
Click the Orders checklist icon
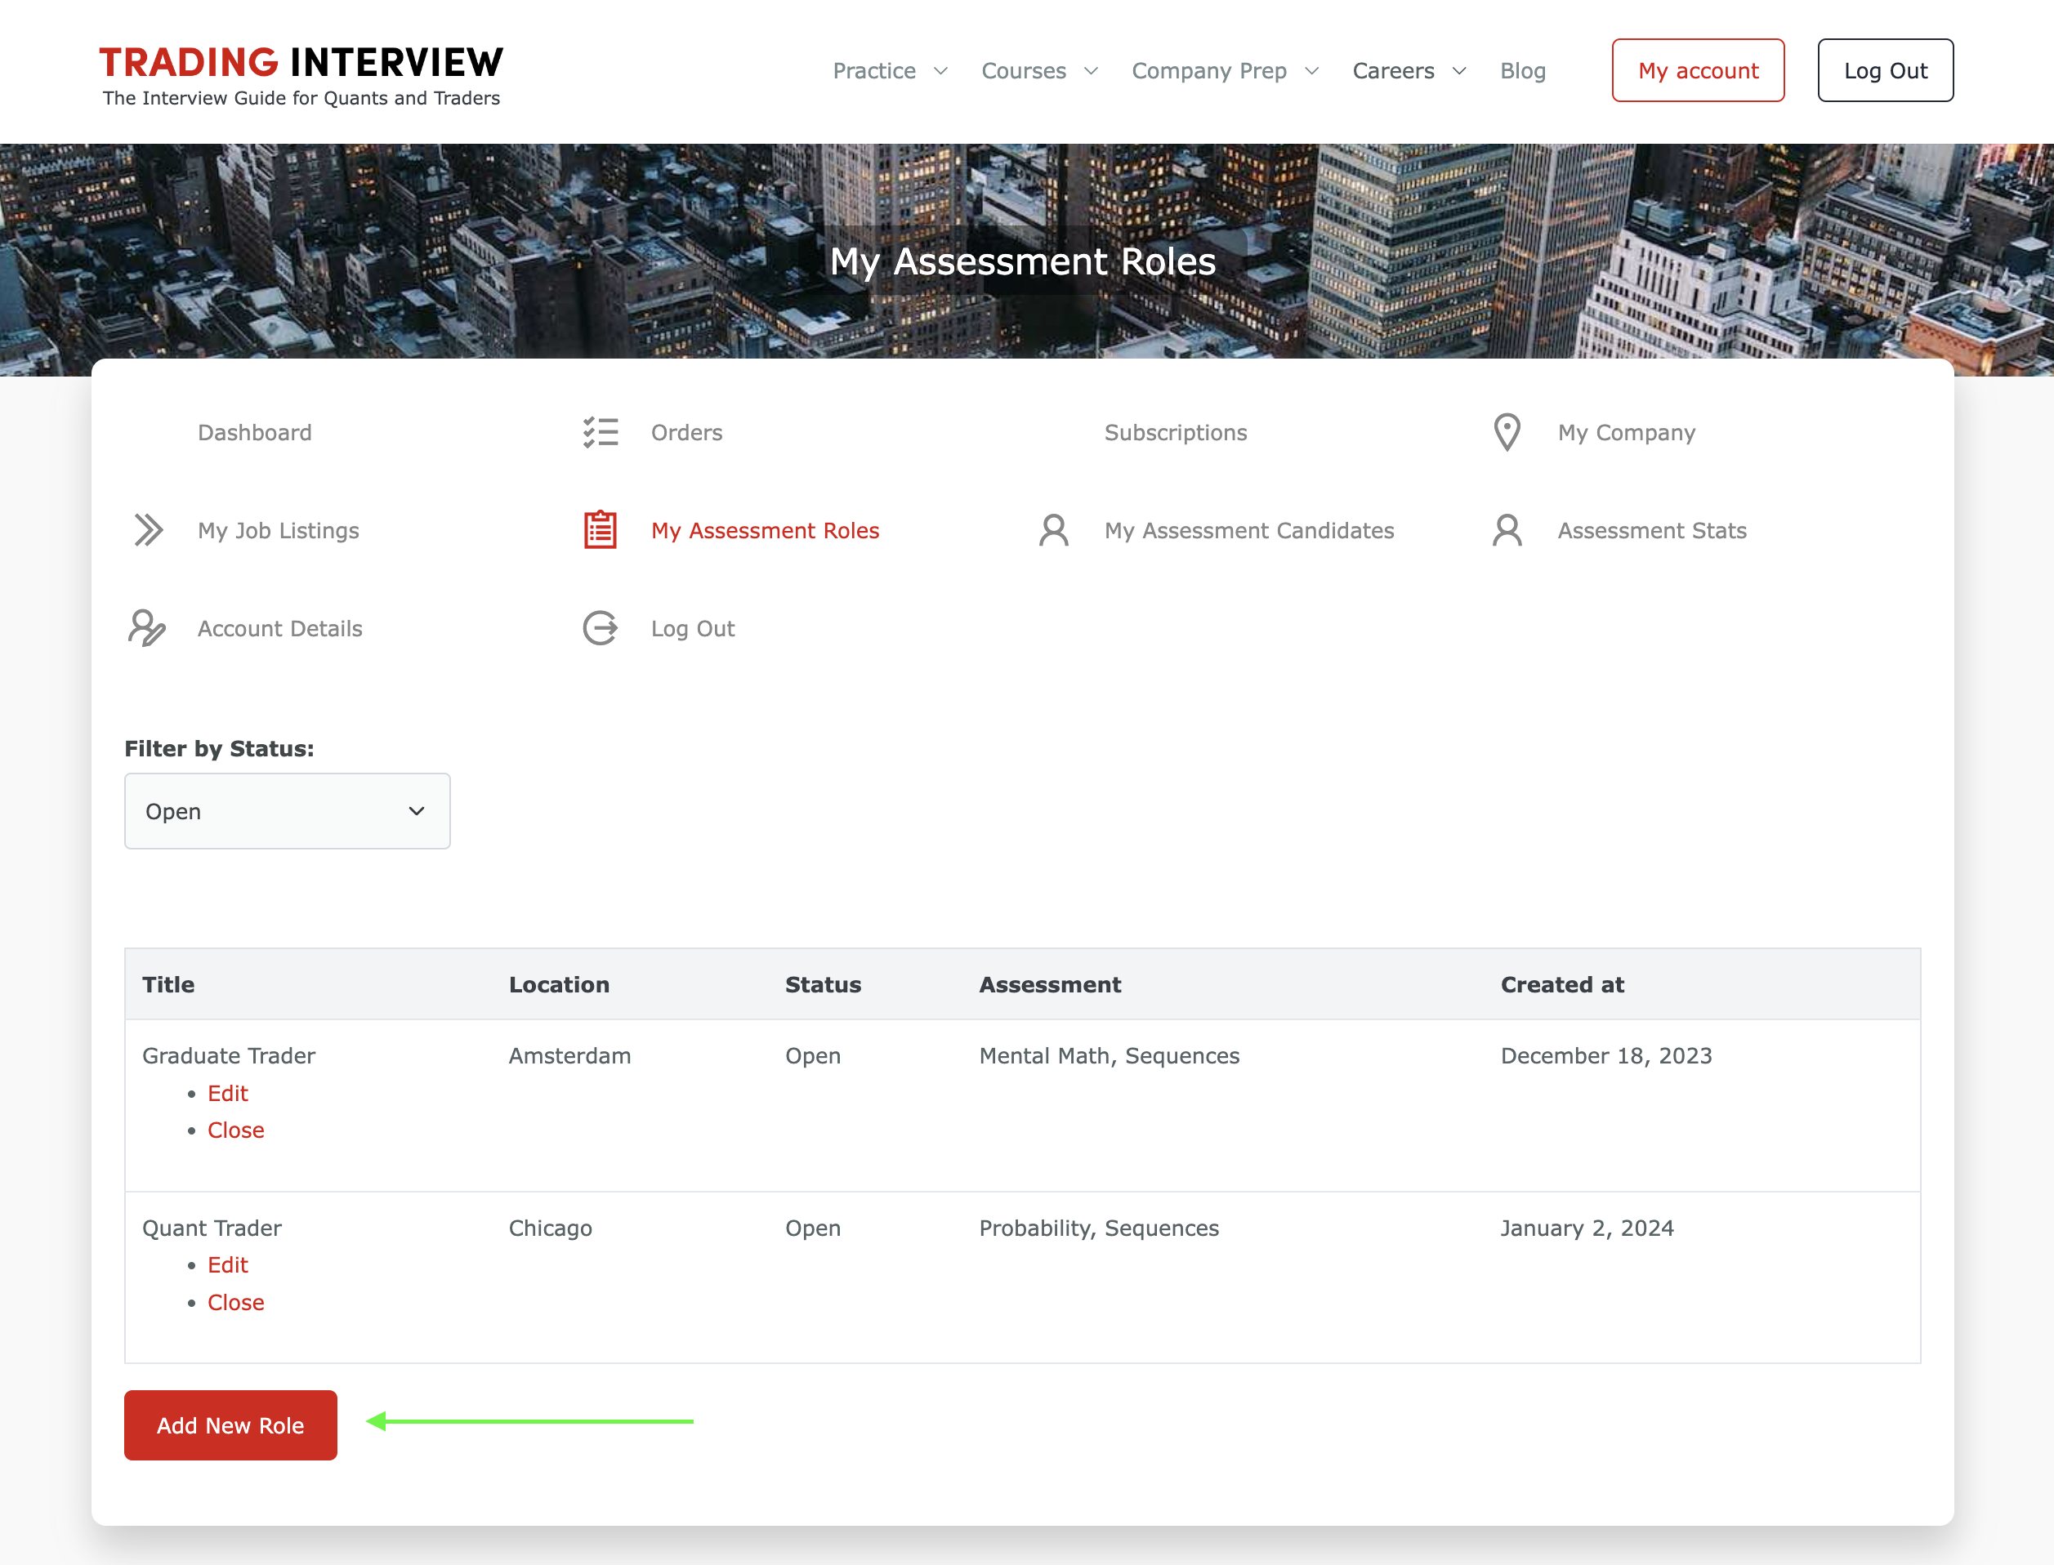click(x=601, y=432)
